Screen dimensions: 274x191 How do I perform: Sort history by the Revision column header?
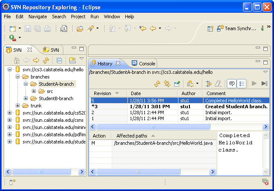102,93
